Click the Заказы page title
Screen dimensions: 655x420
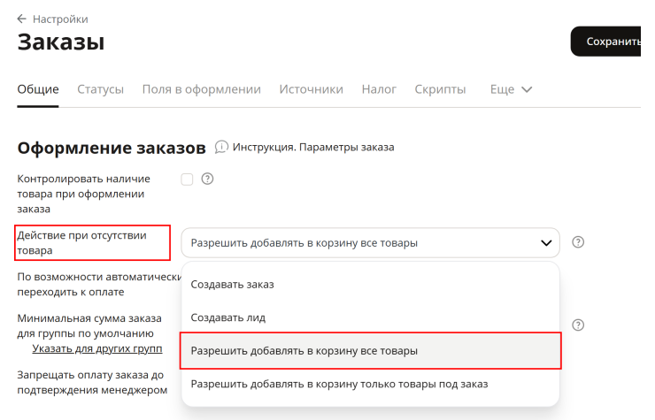[x=61, y=42]
